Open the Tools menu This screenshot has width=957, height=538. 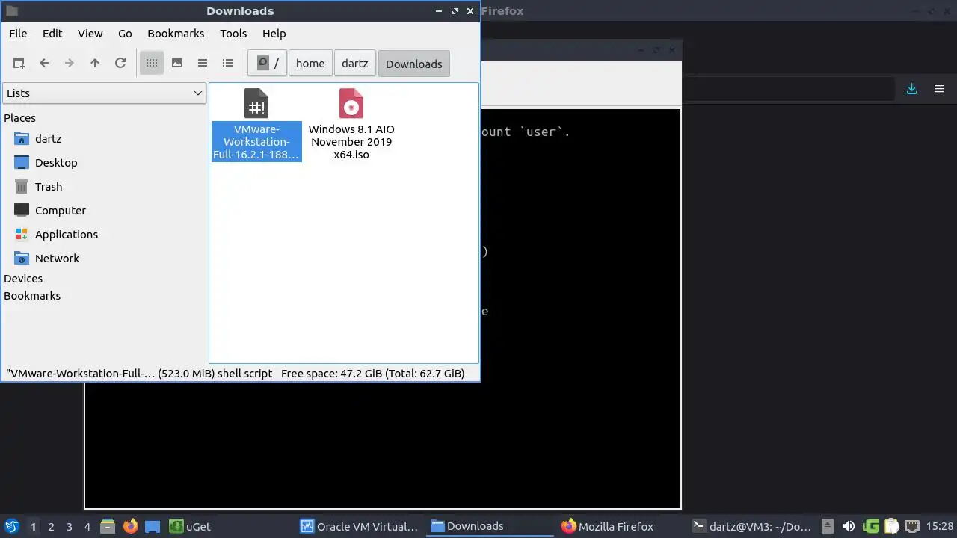click(x=233, y=34)
